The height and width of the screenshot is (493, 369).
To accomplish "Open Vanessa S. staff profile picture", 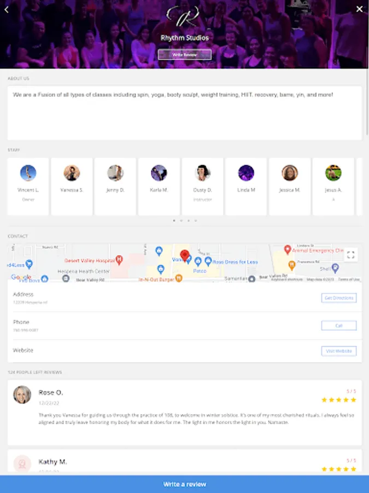I will point(72,173).
